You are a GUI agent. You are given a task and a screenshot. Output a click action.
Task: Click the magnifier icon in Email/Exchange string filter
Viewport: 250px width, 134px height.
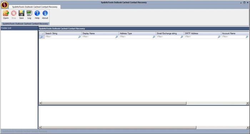click(x=182, y=37)
